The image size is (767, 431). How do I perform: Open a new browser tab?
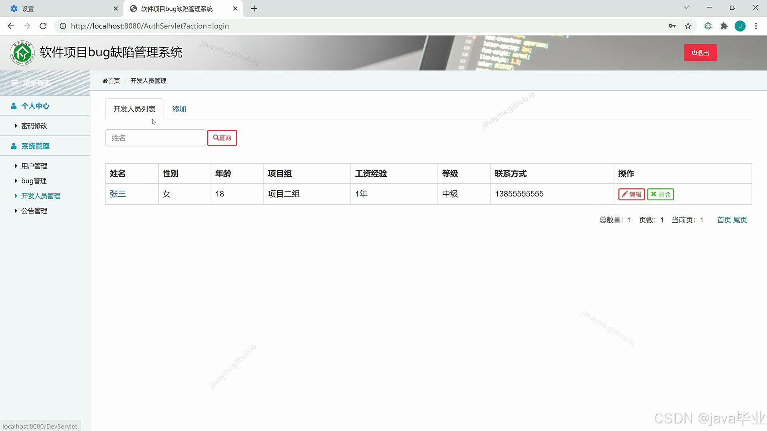tap(254, 8)
